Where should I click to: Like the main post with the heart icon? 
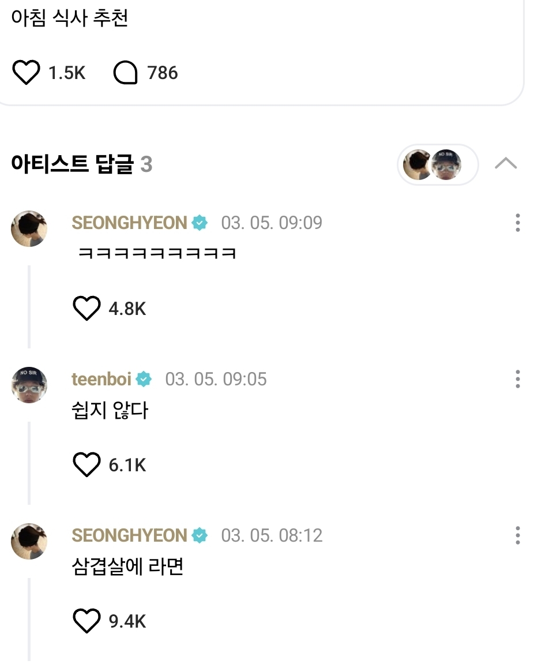tap(26, 73)
